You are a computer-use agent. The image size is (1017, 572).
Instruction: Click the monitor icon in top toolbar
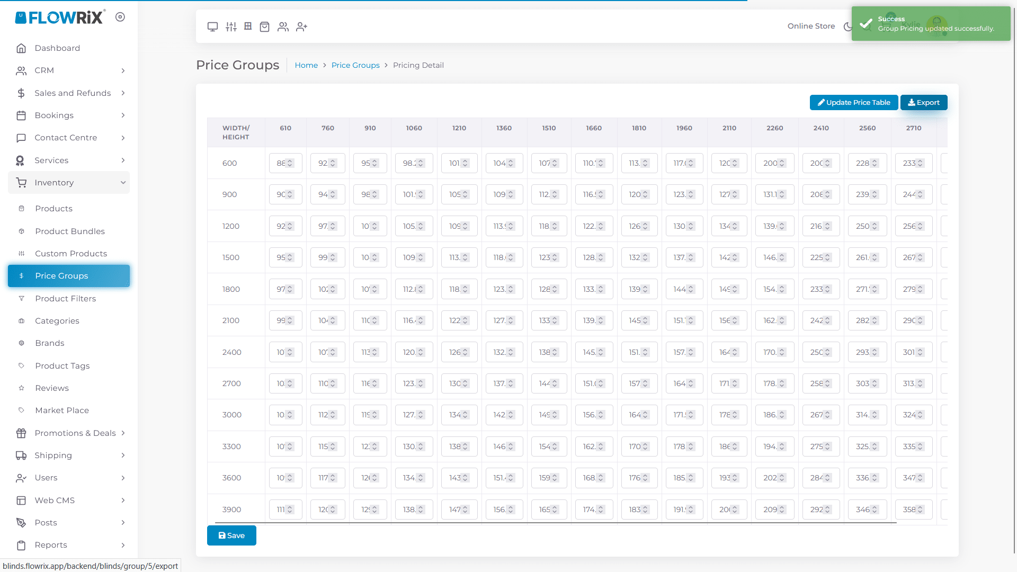[x=212, y=26]
